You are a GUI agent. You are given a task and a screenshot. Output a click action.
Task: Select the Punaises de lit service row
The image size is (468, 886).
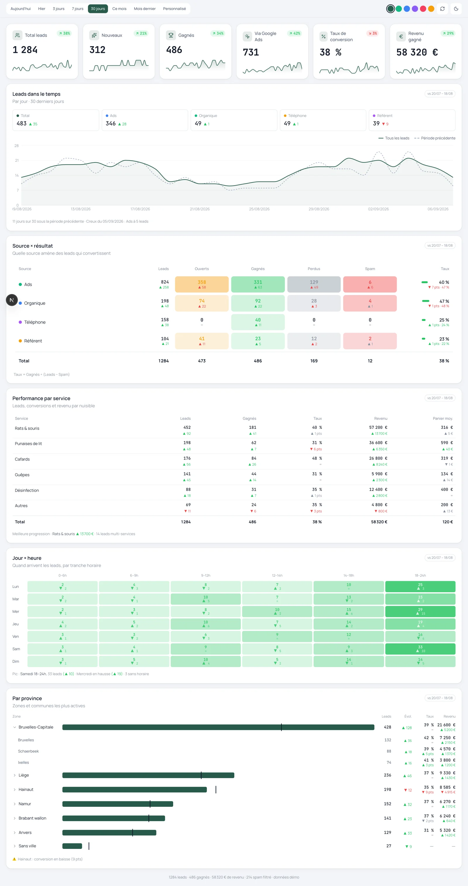[x=234, y=445]
